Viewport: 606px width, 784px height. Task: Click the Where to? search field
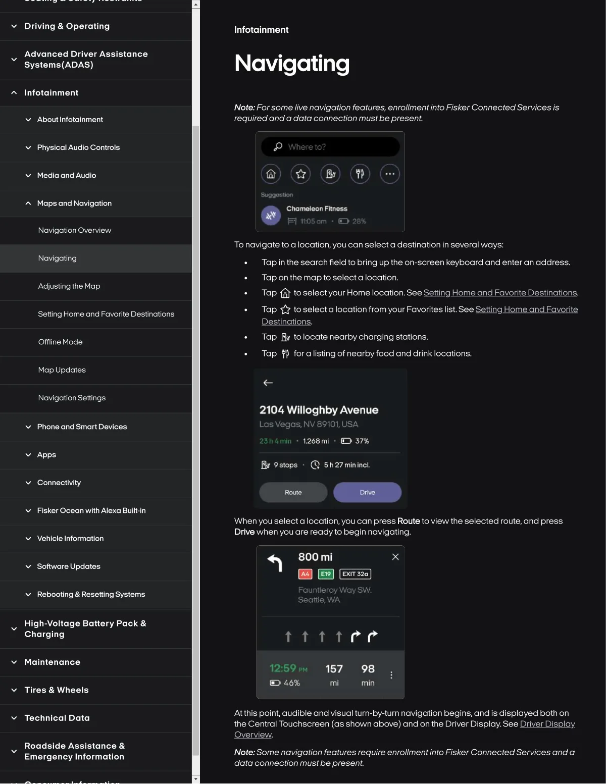(330, 147)
